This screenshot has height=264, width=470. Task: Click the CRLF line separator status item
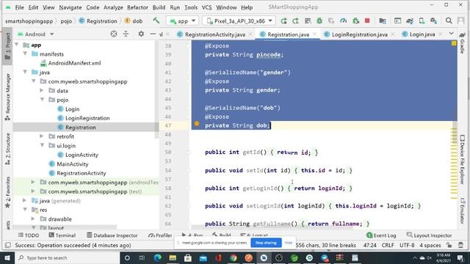point(388,245)
